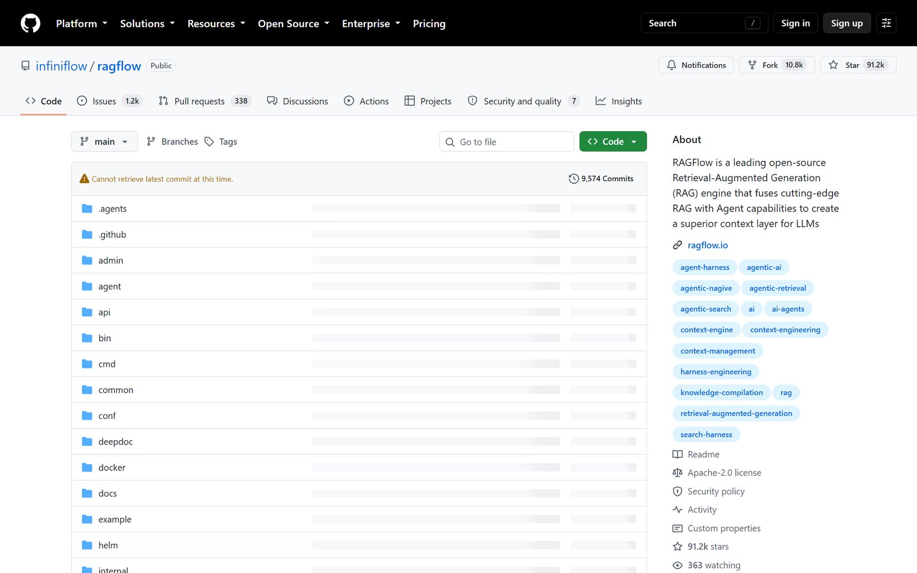Open the Pricing page
Screen dimensions: 917x573
(x=429, y=23)
